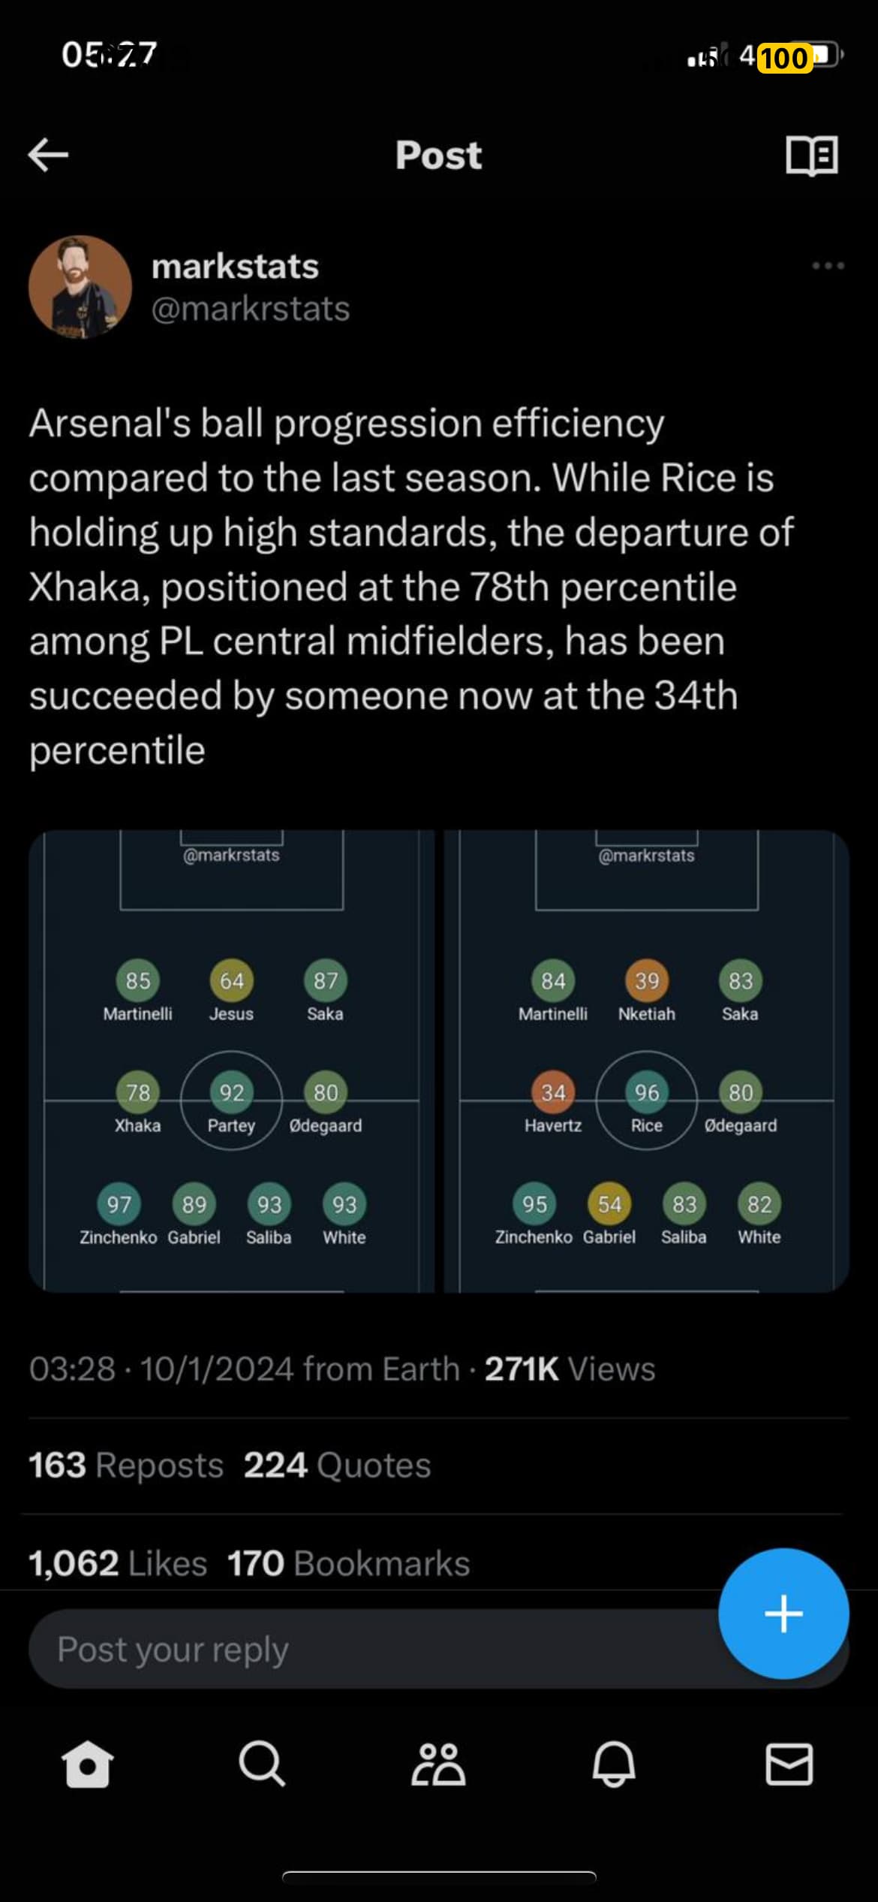Image resolution: width=878 pixels, height=1902 pixels.
Task: Open the @markrstats handle
Action: [251, 309]
